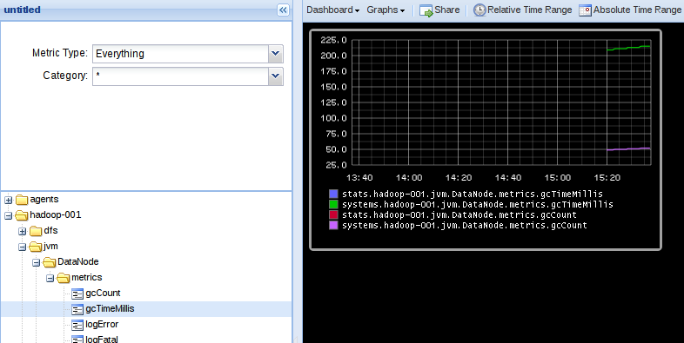Click the Share arrow icon
Screen dimensions: 684x343
click(x=426, y=10)
